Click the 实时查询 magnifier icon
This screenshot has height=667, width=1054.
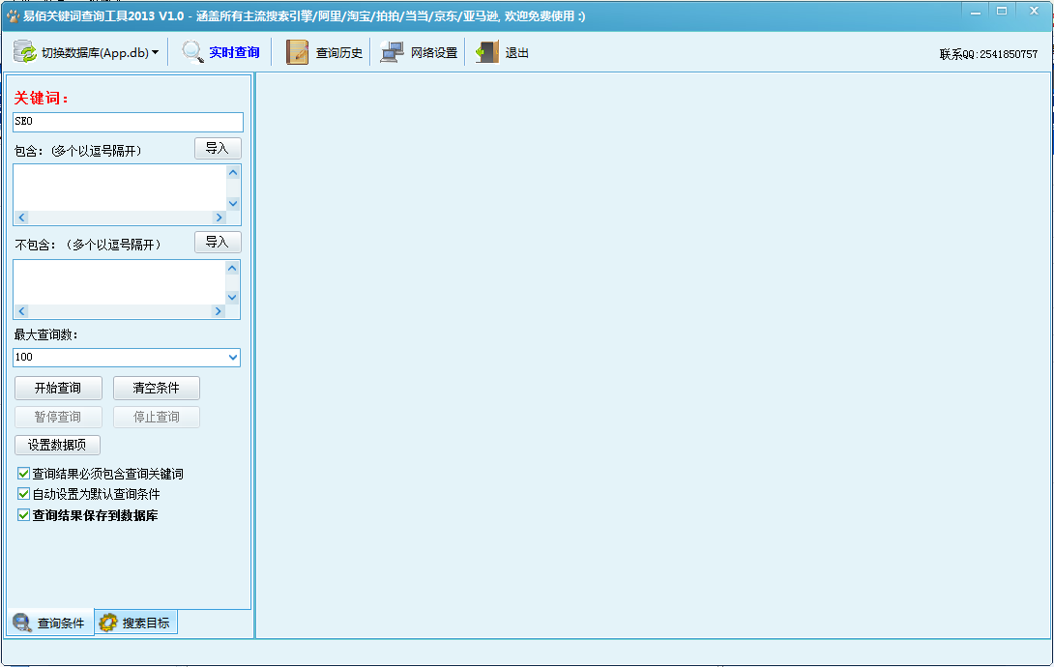point(193,52)
